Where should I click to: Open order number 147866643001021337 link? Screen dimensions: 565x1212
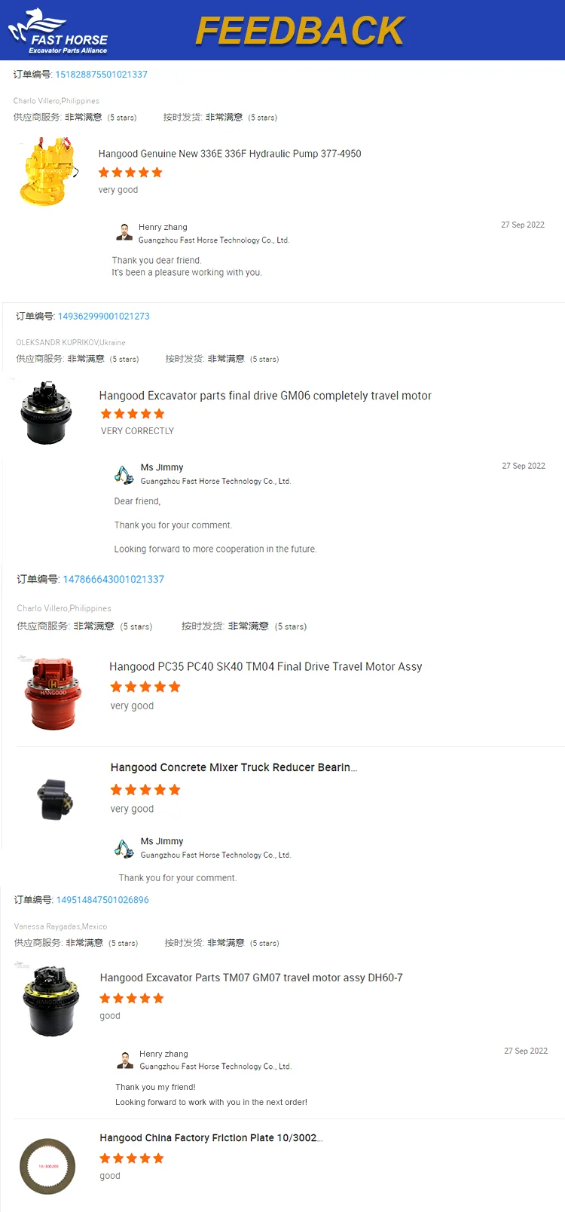(x=113, y=580)
